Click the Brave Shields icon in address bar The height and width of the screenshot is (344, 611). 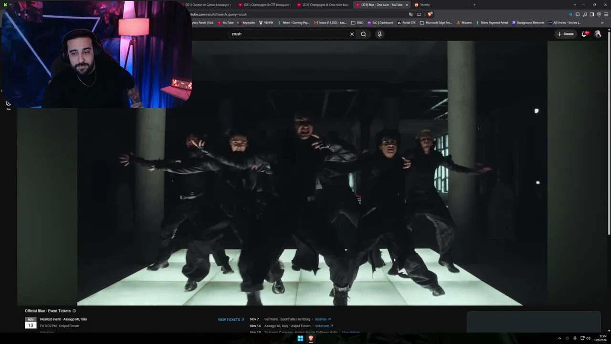click(430, 14)
